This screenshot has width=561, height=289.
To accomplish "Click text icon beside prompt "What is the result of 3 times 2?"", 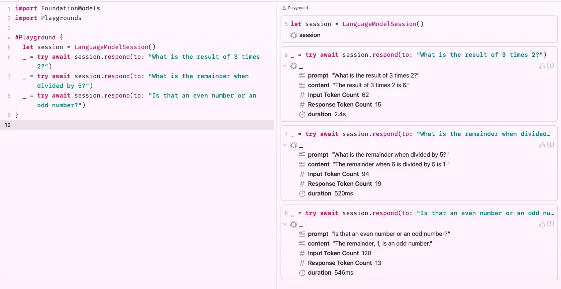I will pyautogui.click(x=302, y=76).
